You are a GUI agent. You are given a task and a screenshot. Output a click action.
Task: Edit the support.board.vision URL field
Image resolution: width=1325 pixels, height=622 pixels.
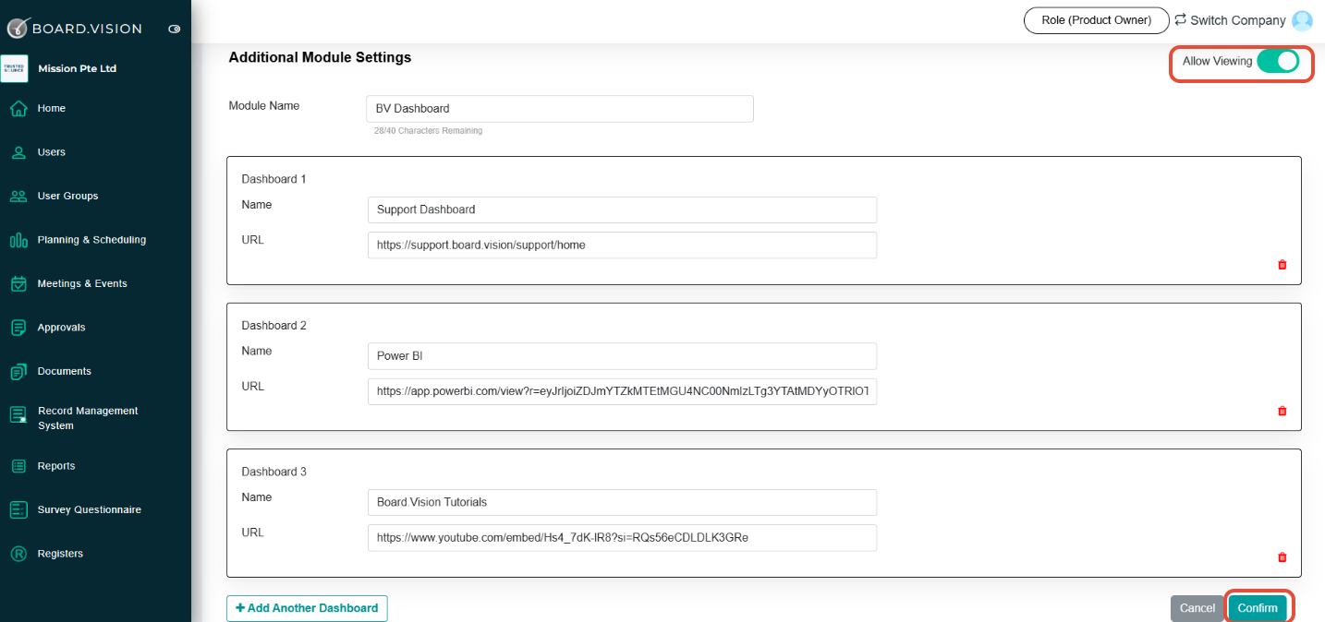(x=622, y=245)
